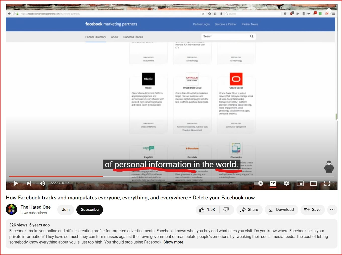The image size is (342, 255).
Task: Click the 5:27 / 18:59 time display
Action: click(x=61, y=183)
